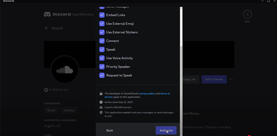Open the three-dot more options menu

click(x=231, y=79)
